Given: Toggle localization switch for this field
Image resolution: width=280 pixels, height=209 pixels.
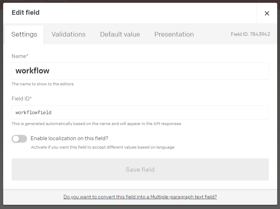Looking at the screenshot, I should pyautogui.click(x=19, y=139).
